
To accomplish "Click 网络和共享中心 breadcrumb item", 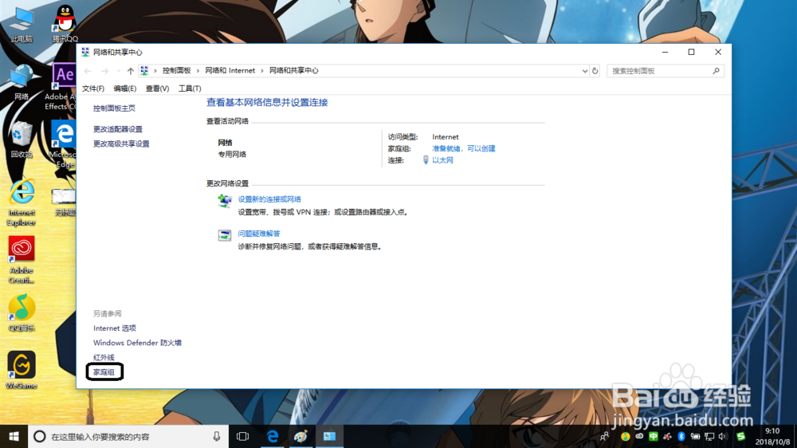I will tap(293, 71).
